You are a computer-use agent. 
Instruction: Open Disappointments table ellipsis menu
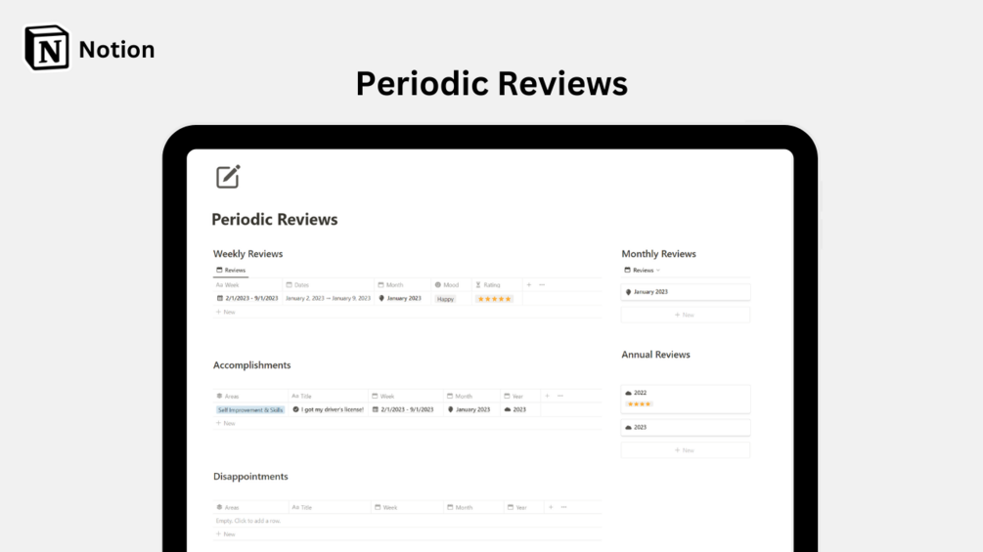(x=563, y=508)
